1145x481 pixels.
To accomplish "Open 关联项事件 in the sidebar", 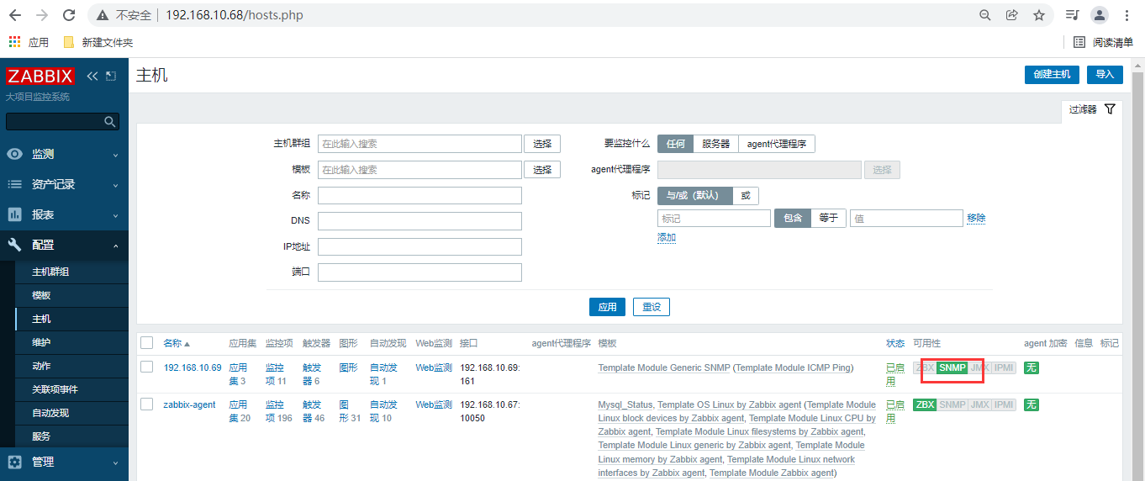I will point(55,389).
